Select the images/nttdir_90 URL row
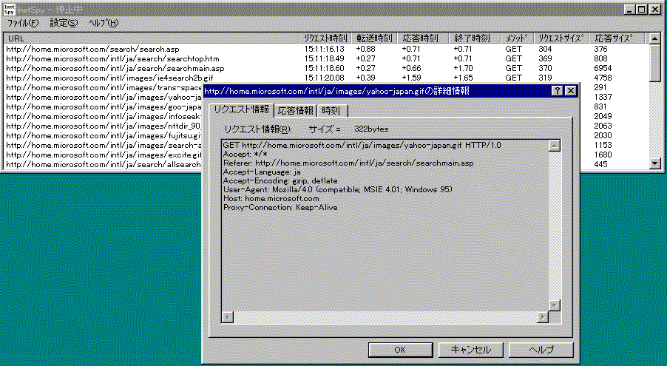Screen dimensions: 667x366 click(104, 126)
